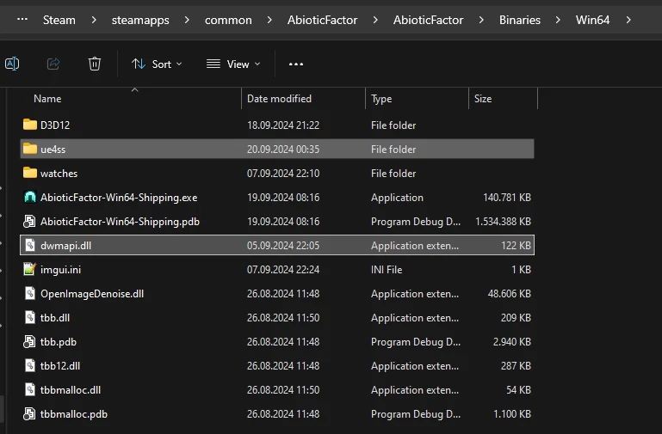Expand the chevron after Binaries breadcrumb
662x434 pixels.
pos(558,20)
